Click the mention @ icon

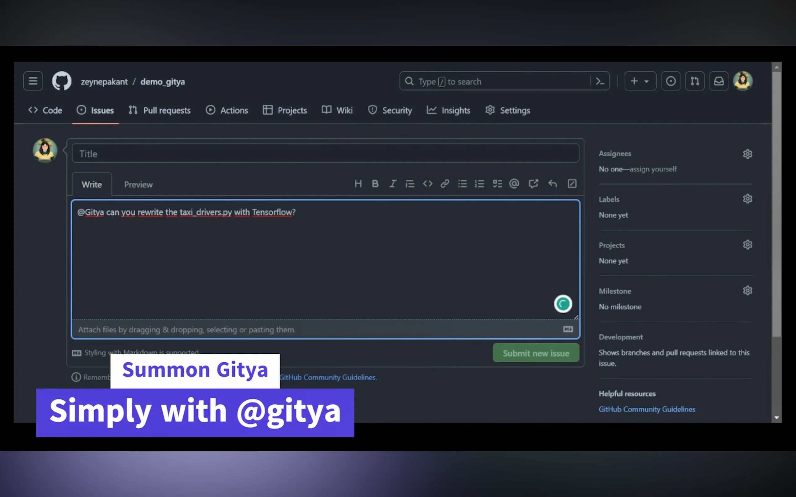coord(514,184)
